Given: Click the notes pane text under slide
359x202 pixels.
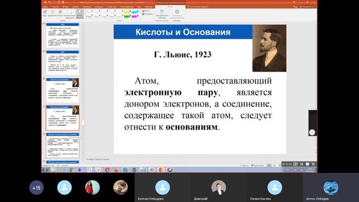Looking at the screenshot, I should [98, 159].
